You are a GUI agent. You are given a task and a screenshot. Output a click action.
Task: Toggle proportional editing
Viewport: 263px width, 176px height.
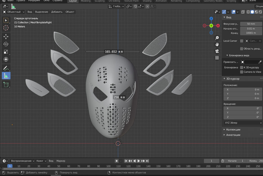pos(147,6)
